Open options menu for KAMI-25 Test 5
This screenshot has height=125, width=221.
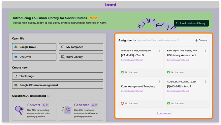[x=159, y=50]
